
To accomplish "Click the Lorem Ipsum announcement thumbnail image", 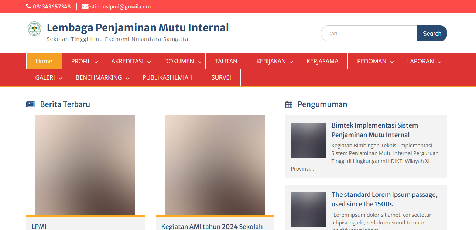I will click(x=308, y=209).
